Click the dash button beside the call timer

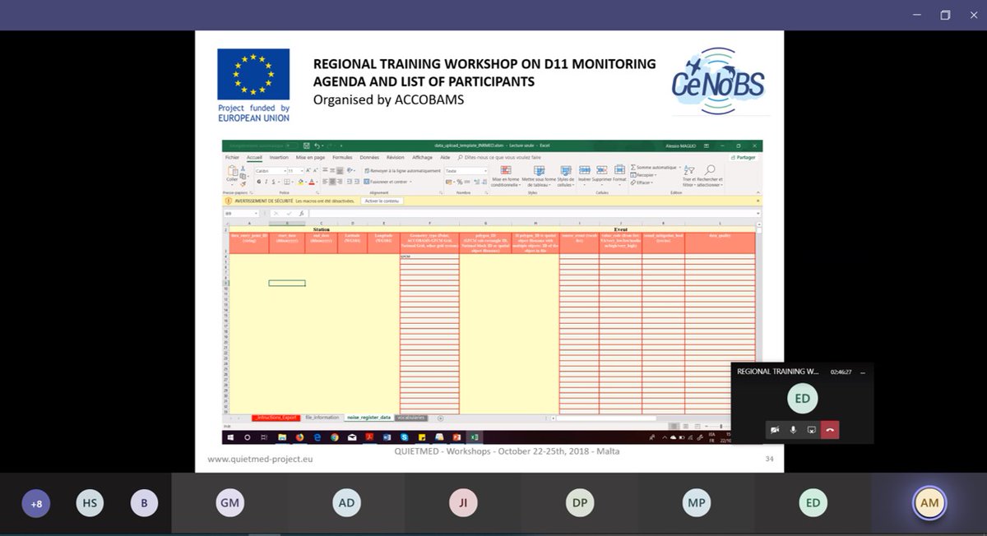[x=863, y=372]
